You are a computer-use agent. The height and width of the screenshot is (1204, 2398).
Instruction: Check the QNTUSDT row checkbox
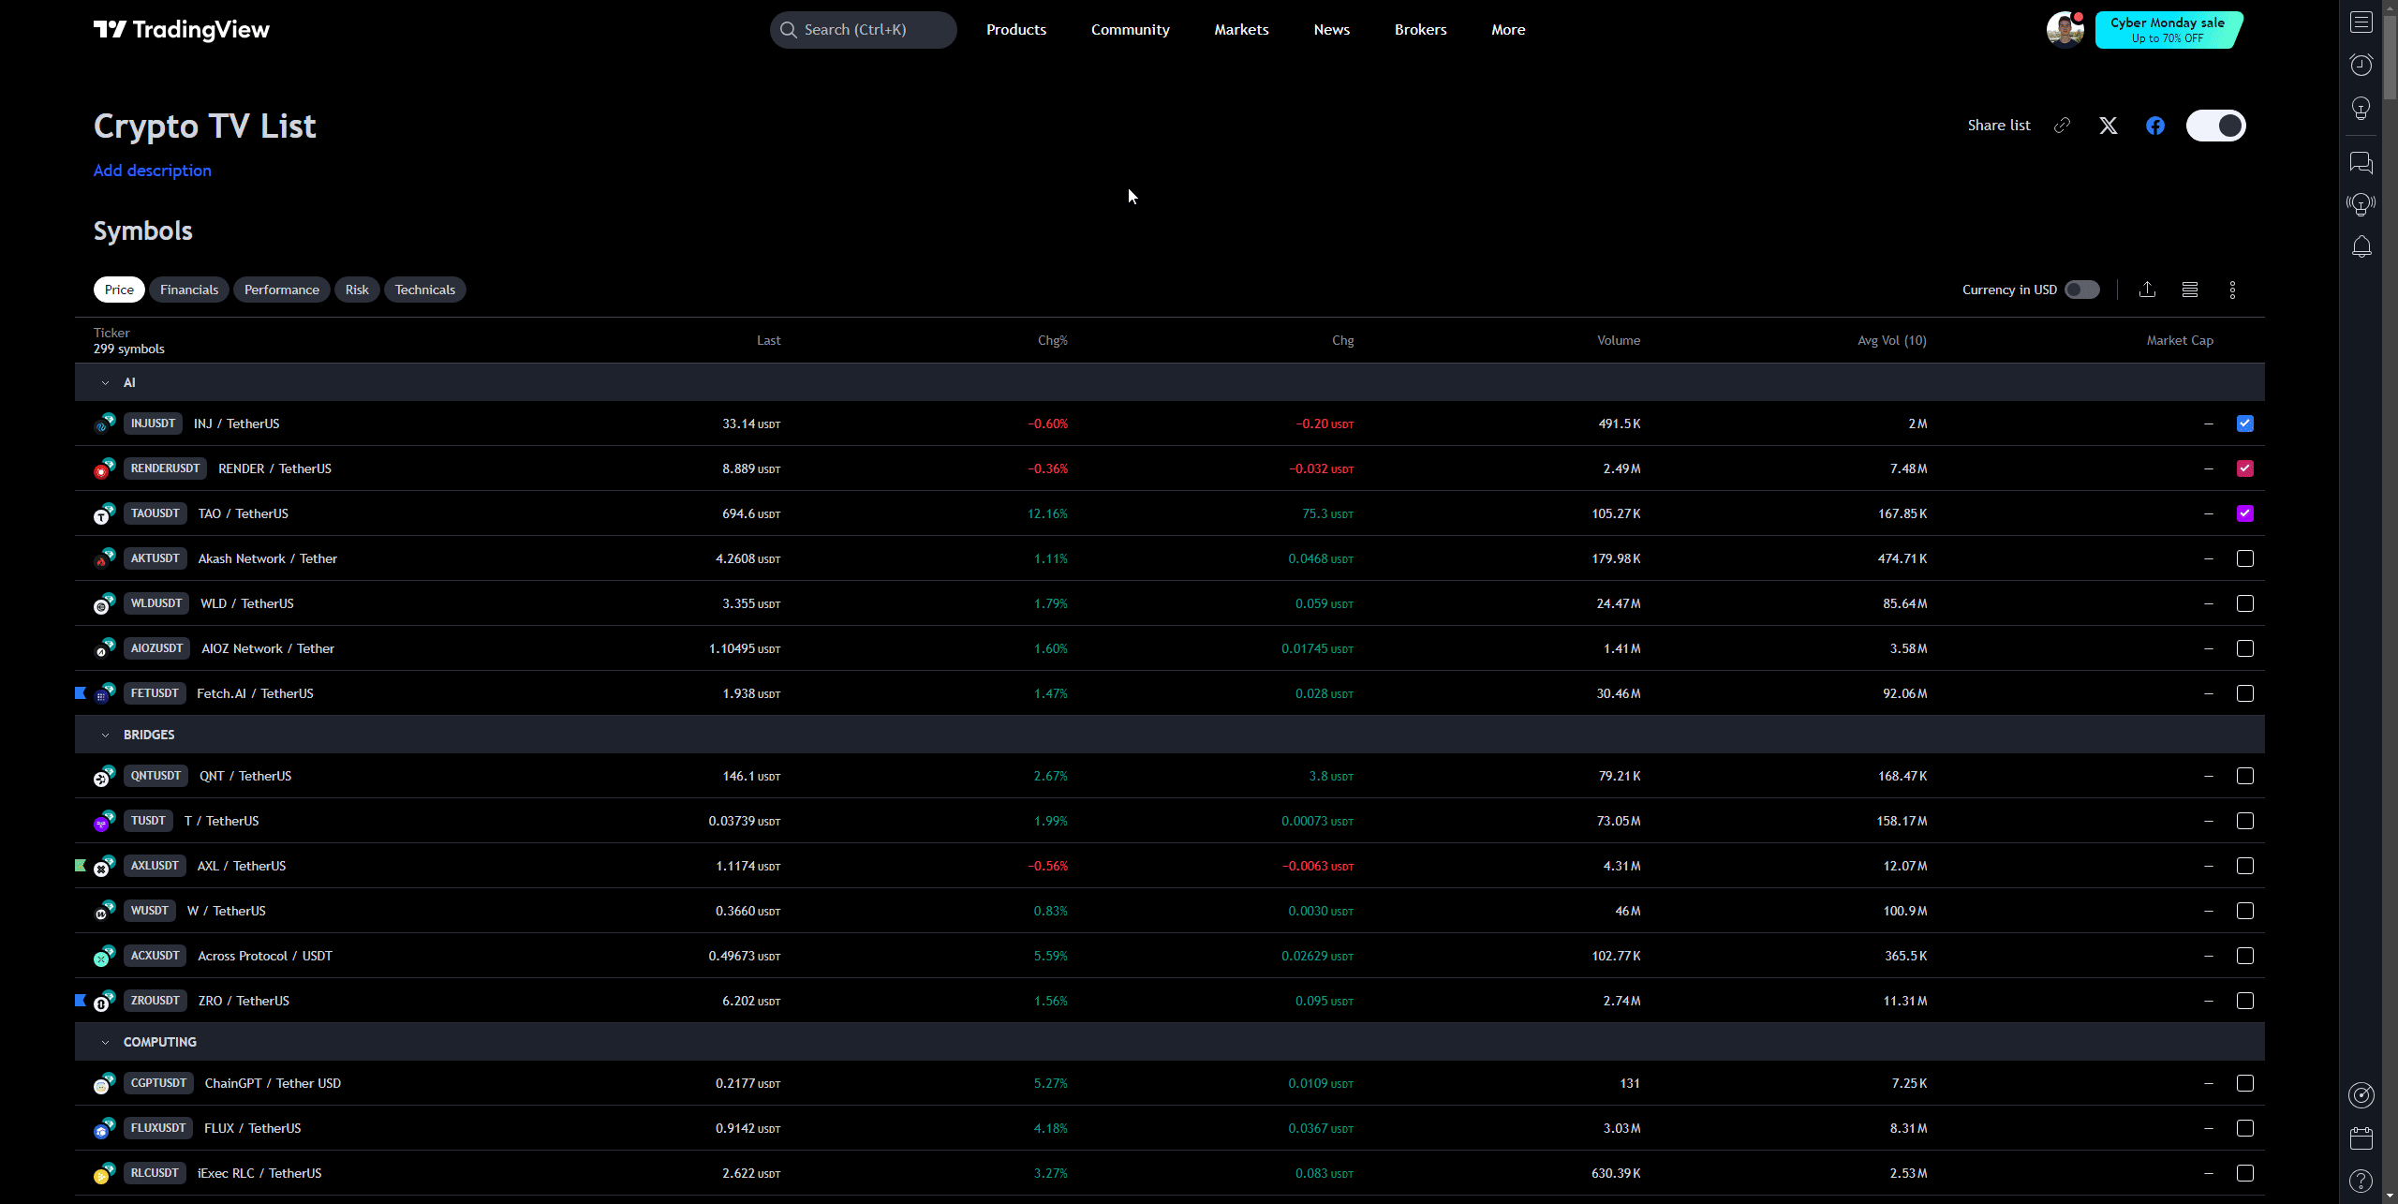coord(2245,776)
